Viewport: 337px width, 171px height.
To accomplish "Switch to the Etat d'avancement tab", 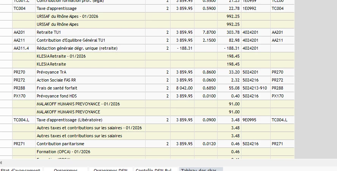I will pos(20,169).
